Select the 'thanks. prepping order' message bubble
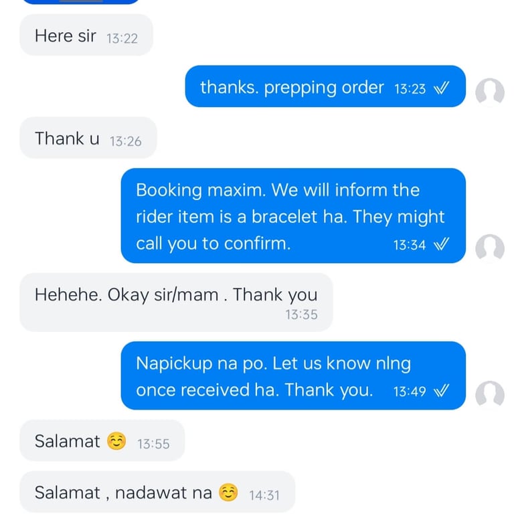Screen dimensions: 514x514 click(325, 86)
